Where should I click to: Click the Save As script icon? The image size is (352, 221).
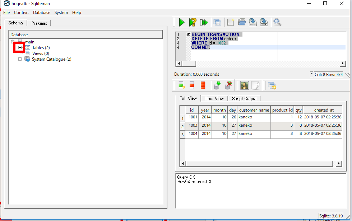[x=264, y=22]
